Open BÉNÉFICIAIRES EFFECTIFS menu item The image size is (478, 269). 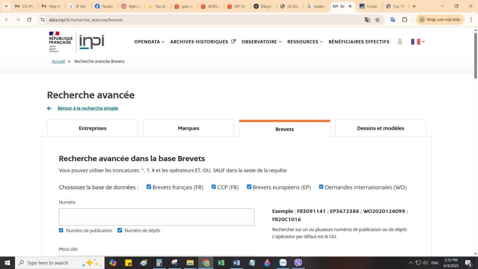click(x=359, y=42)
